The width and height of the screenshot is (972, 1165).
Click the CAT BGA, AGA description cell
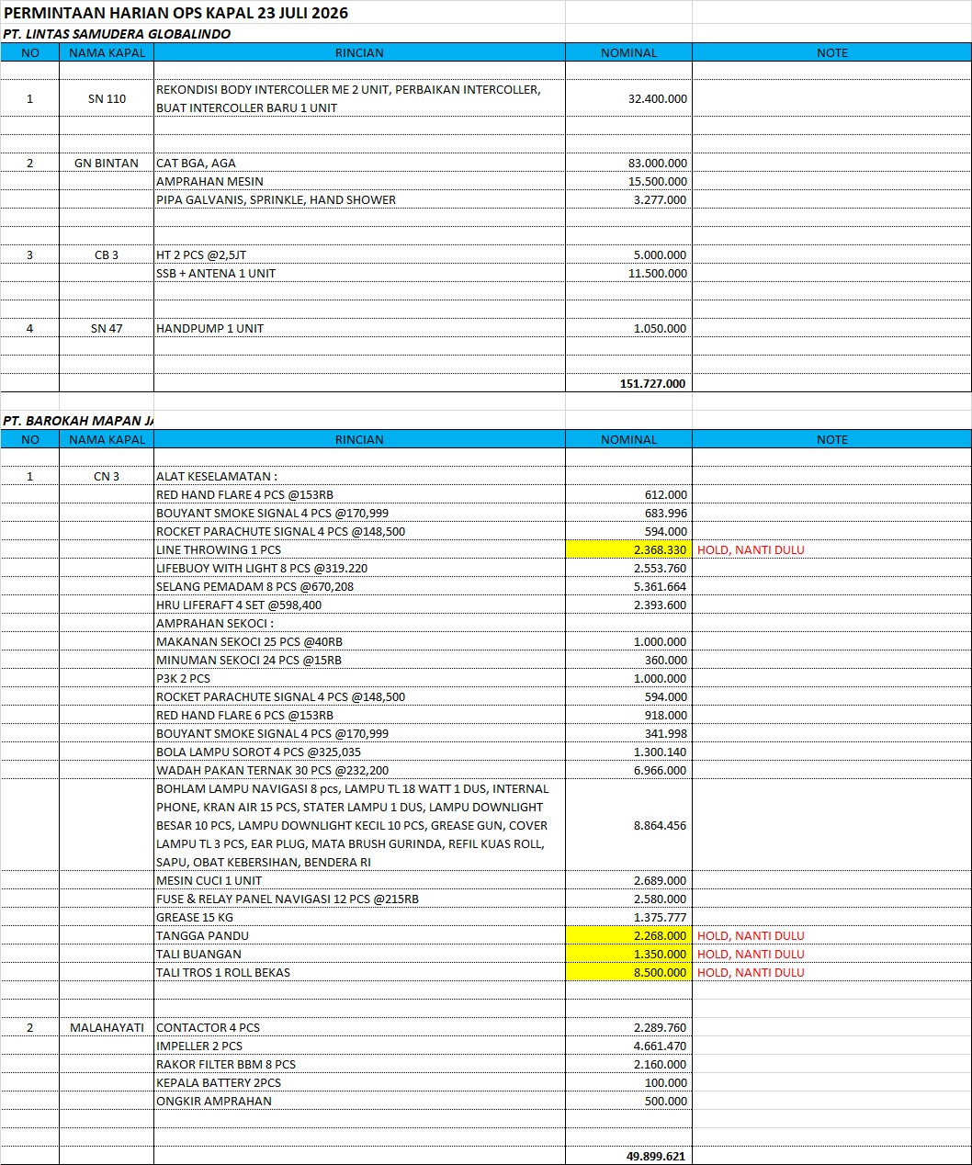(359, 164)
